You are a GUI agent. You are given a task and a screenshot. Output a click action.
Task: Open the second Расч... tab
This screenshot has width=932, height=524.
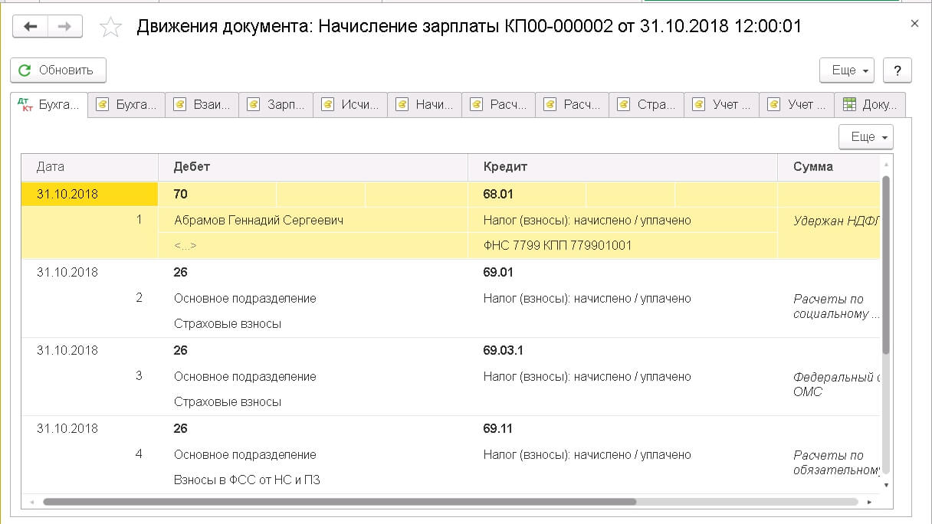tap(573, 105)
